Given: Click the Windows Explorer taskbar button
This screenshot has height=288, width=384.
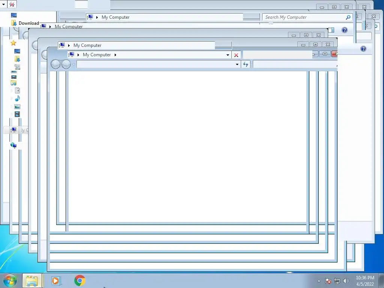Looking at the screenshot, I should [x=32, y=280].
